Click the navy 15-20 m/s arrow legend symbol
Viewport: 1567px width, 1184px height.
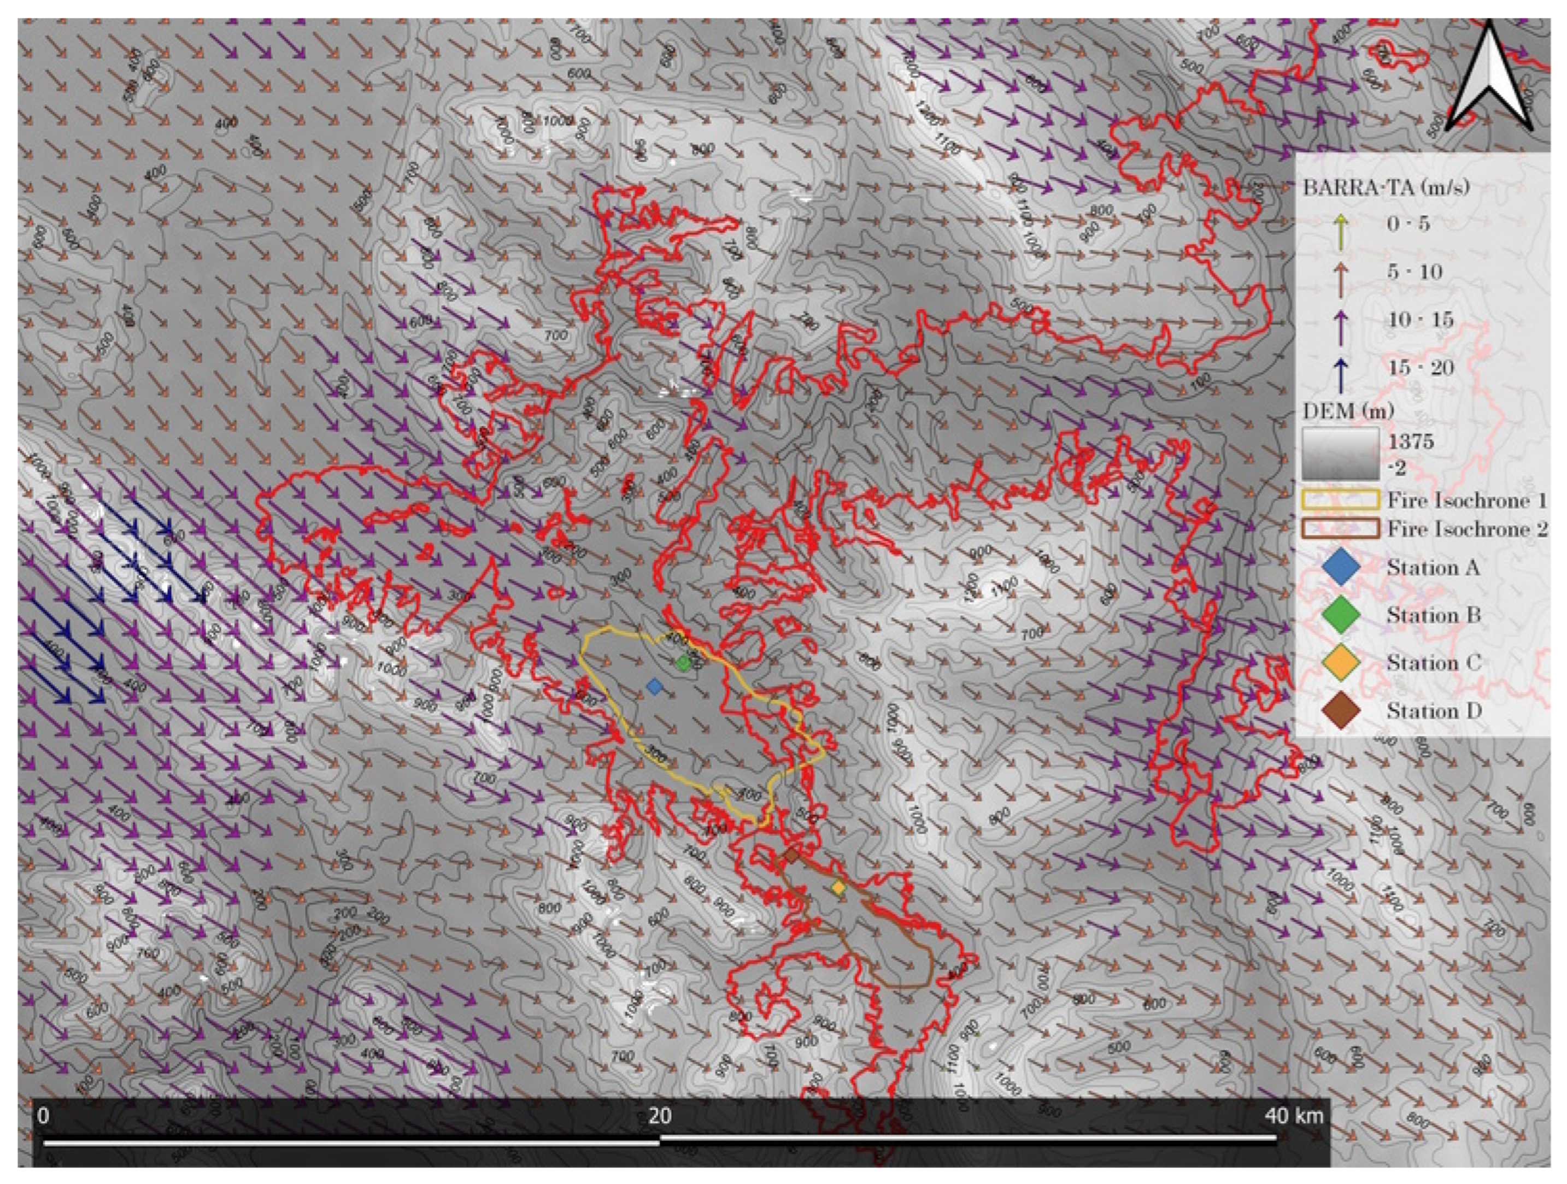pyautogui.click(x=1340, y=375)
